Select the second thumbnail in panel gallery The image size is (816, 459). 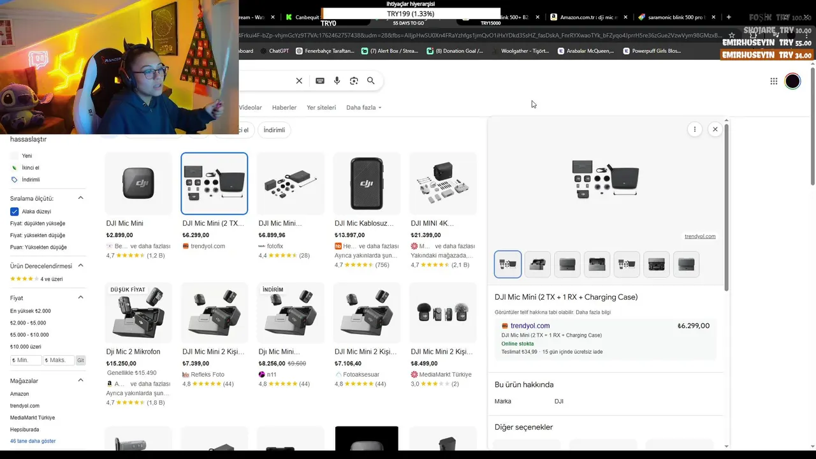(x=537, y=265)
